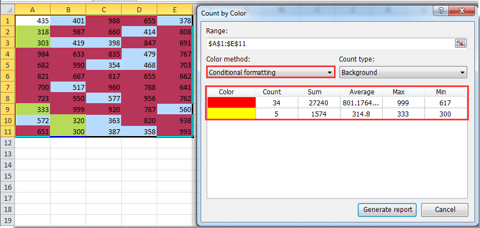480x228 pixels.
Task: Open the Color method dropdown
Action: [x=271, y=73]
